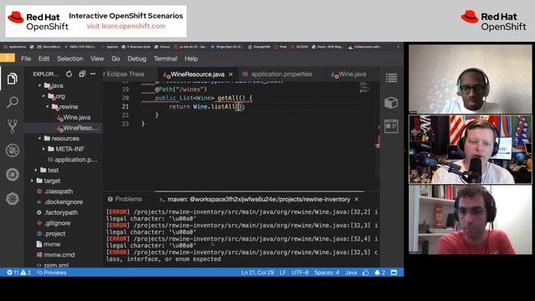This screenshot has width=535, height=301.
Task: Change UTF-8 encoding in status bar
Action: 300,273
